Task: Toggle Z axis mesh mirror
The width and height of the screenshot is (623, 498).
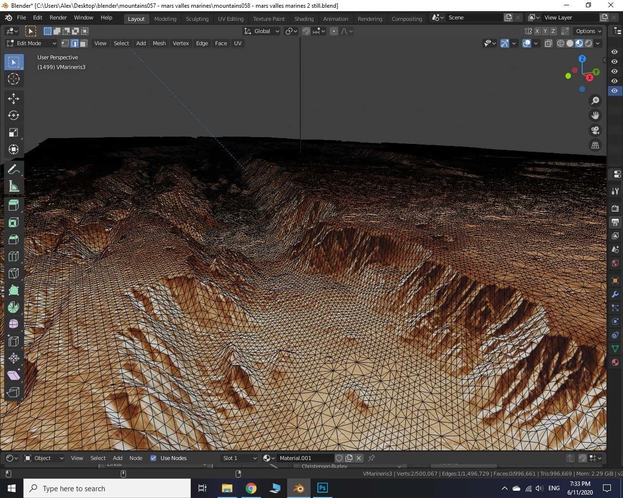Action: pos(553,31)
